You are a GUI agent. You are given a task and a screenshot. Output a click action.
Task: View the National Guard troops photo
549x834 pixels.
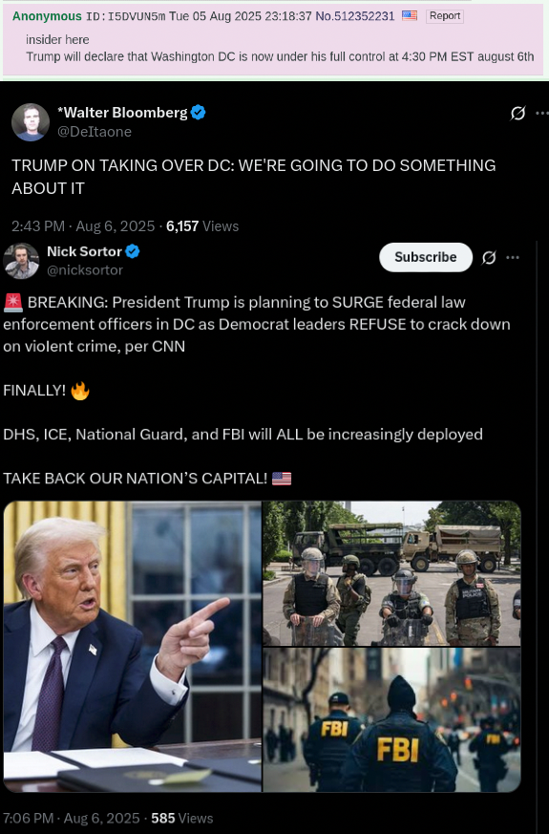click(391, 573)
